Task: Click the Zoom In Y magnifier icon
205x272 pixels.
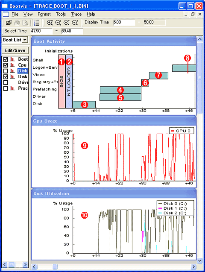Action: (x=67, y=23)
